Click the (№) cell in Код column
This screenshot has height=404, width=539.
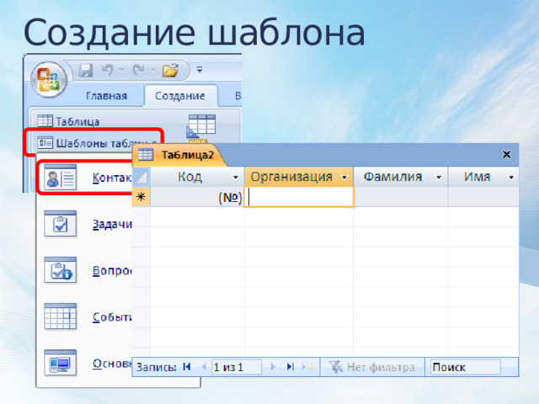tap(197, 197)
